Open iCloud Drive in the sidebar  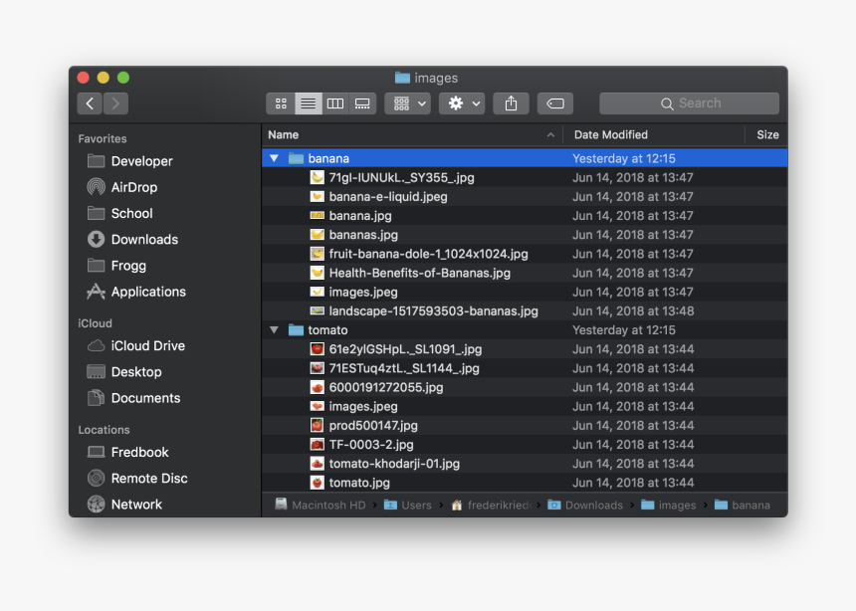[147, 346]
